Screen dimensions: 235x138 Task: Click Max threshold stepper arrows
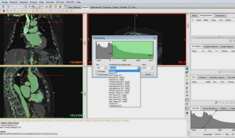[152, 68]
